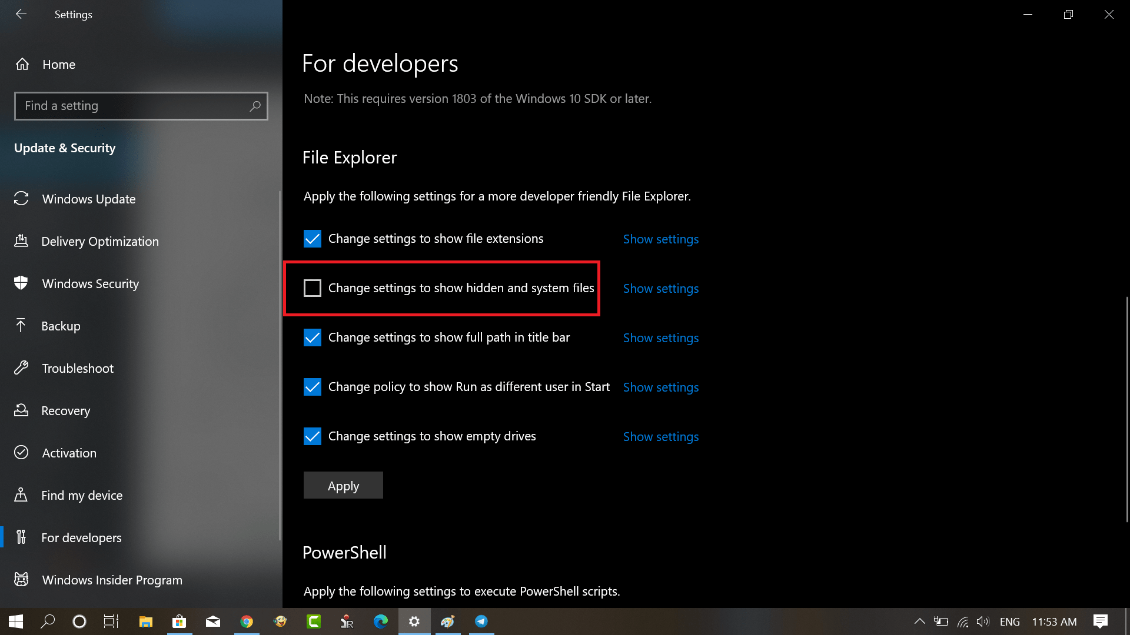1130x635 pixels.
Task: Open the Windows Start menu
Action: (16, 621)
